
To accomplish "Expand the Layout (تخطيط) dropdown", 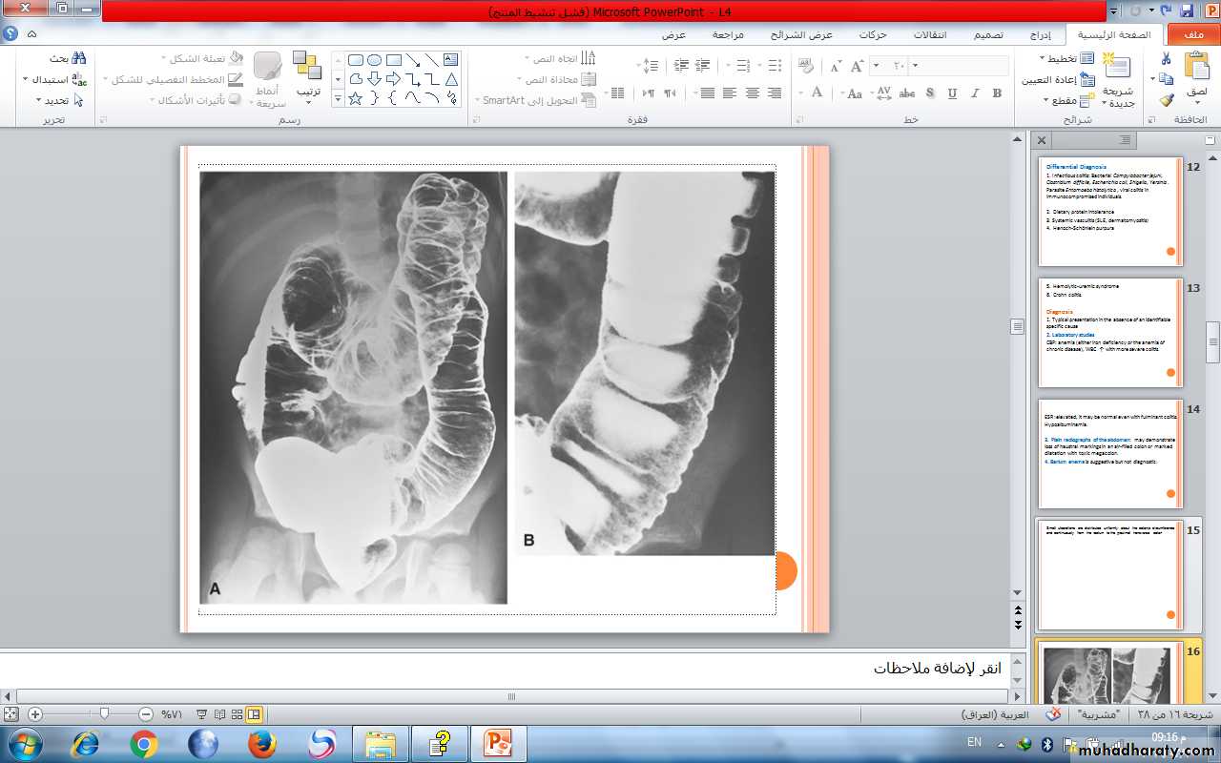I will click(1043, 59).
